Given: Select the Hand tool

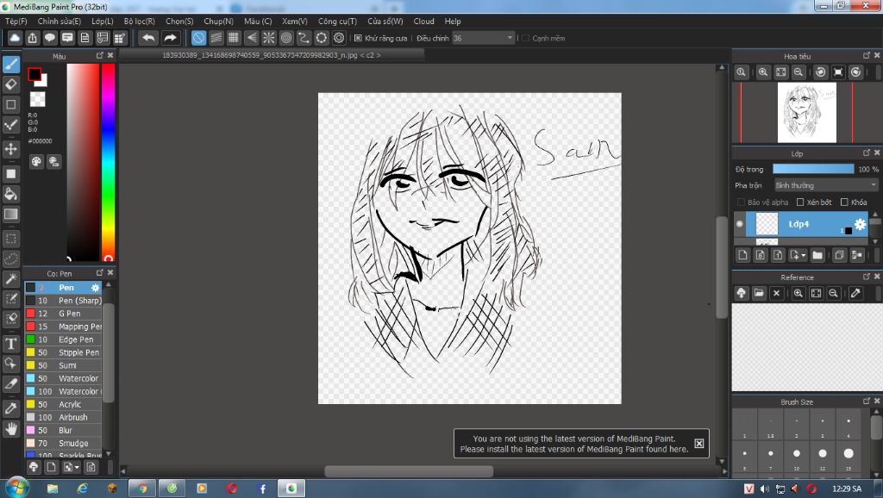Looking at the screenshot, I should coord(10,429).
